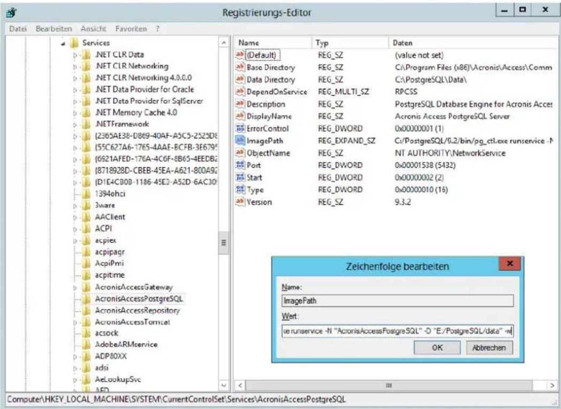Expand the .NET CLR Data key

click(75, 55)
